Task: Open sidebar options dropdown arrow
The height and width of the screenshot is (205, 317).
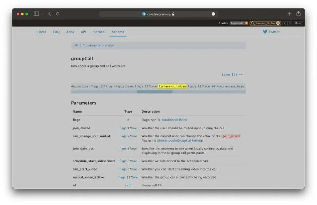Action: [43, 14]
